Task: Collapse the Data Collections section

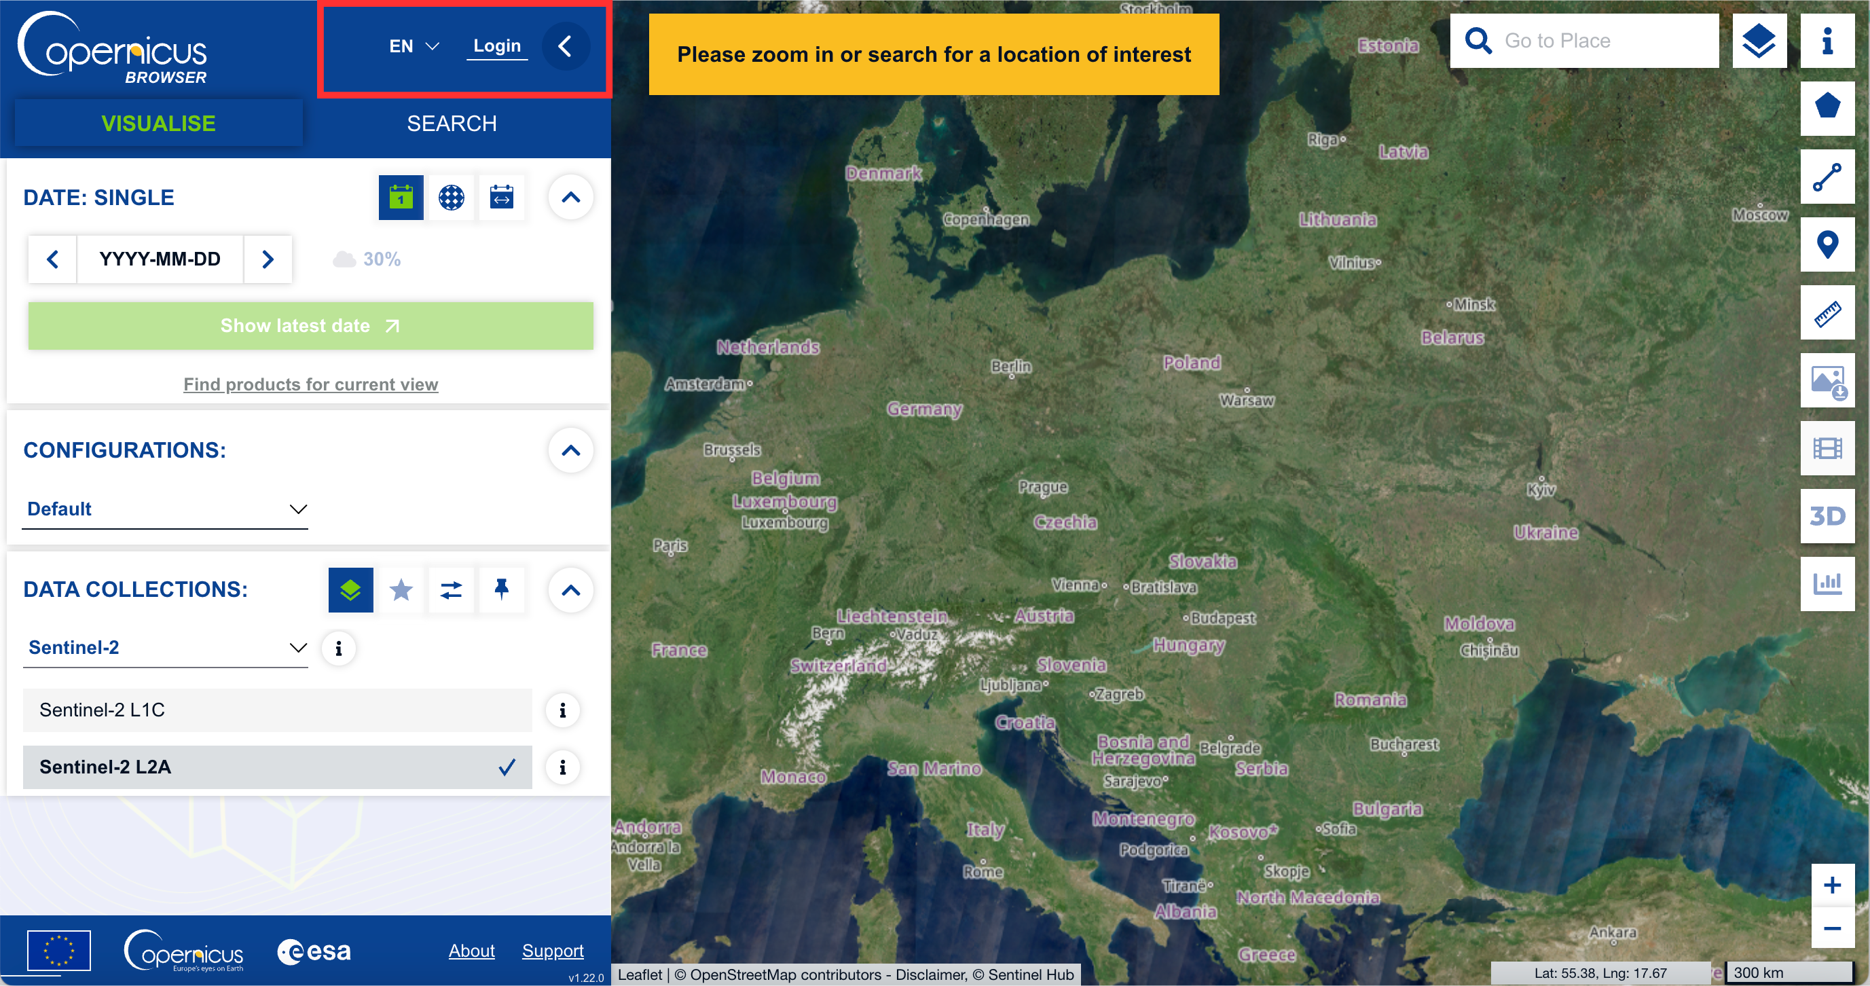Action: pos(570,589)
